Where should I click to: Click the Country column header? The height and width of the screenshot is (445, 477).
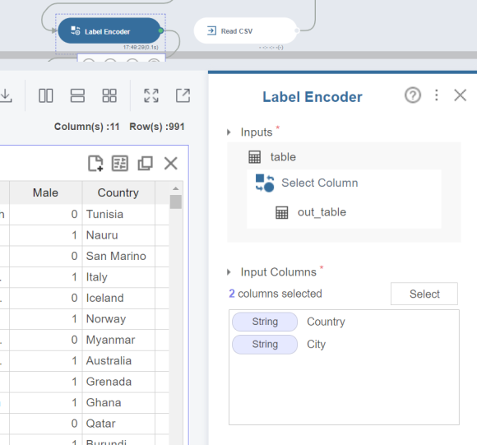(118, 192)
